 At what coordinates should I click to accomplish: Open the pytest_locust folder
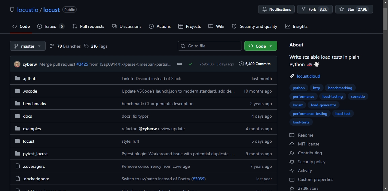click(35, 154)
